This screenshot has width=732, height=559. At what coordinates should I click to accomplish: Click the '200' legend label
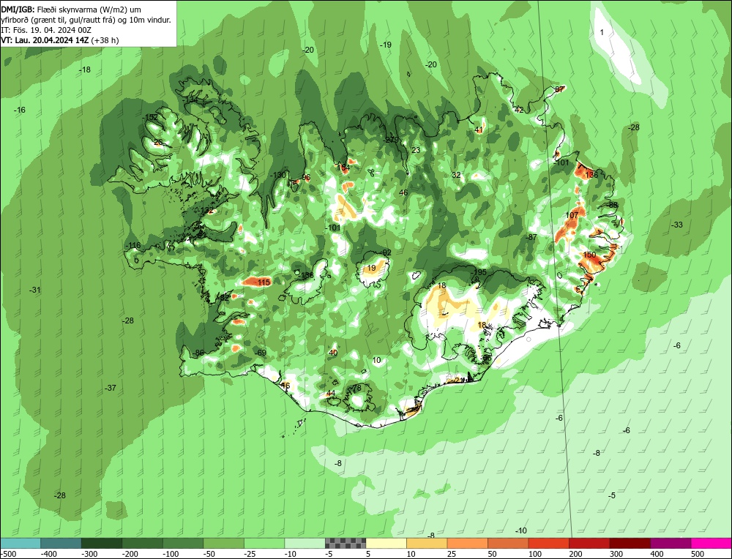point(575,554)
